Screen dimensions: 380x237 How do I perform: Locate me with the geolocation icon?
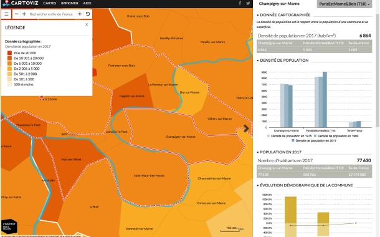coord(80,14)
